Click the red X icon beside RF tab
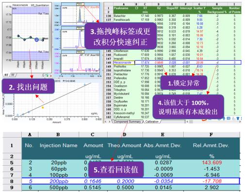245x192 pixels. (x=50, y=76)
